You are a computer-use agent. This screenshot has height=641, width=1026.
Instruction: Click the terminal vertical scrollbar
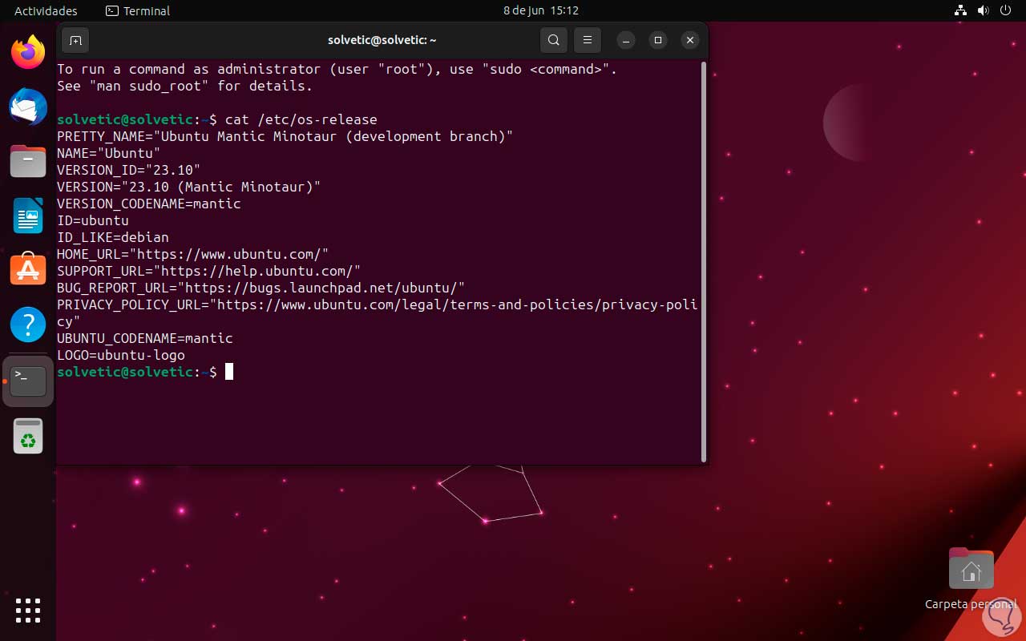tap(704, 261)
